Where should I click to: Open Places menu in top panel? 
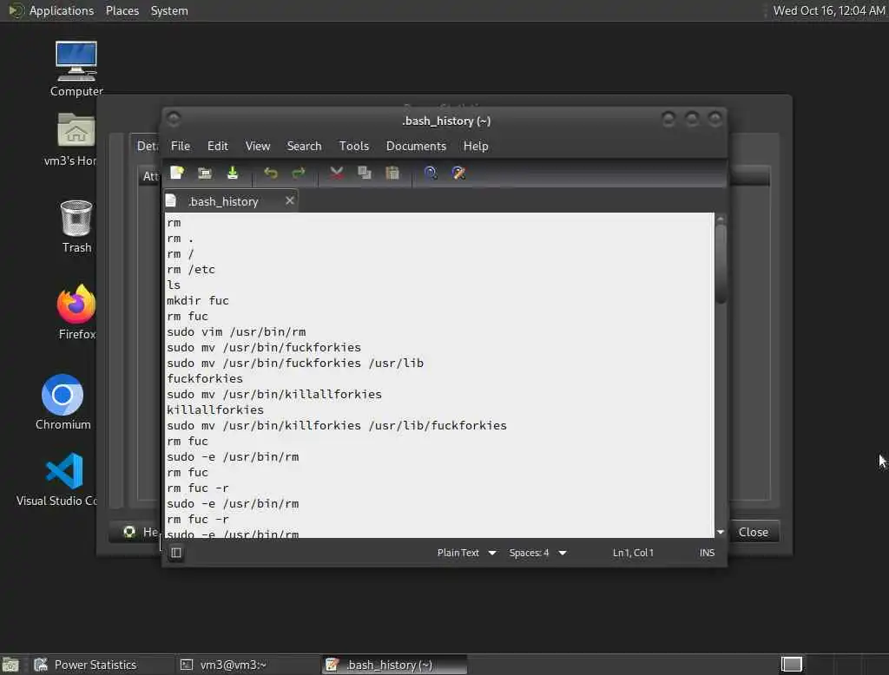click(x=122, y=10)
